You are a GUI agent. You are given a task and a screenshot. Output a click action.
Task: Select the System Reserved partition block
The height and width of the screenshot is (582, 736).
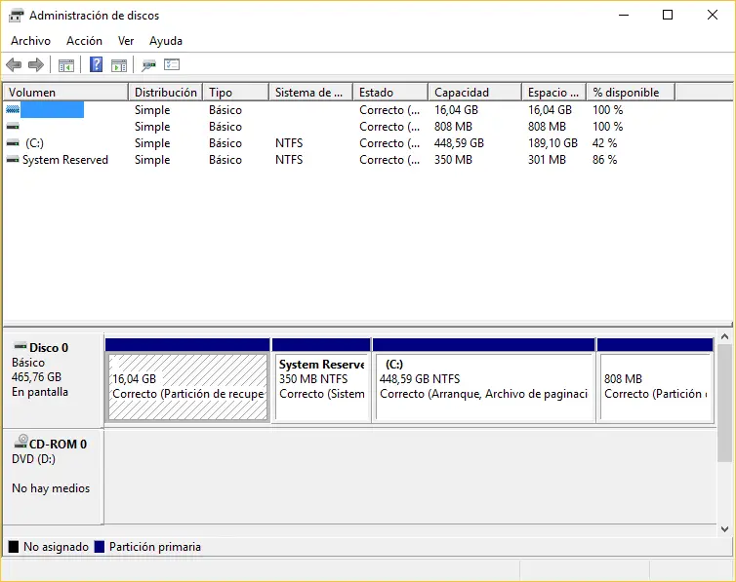pos(321,387)
